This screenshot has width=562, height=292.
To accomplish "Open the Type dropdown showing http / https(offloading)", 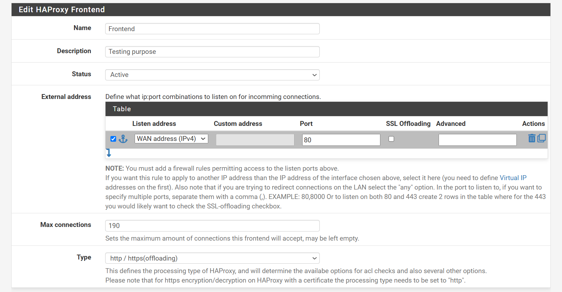I will tap(212, 258).
